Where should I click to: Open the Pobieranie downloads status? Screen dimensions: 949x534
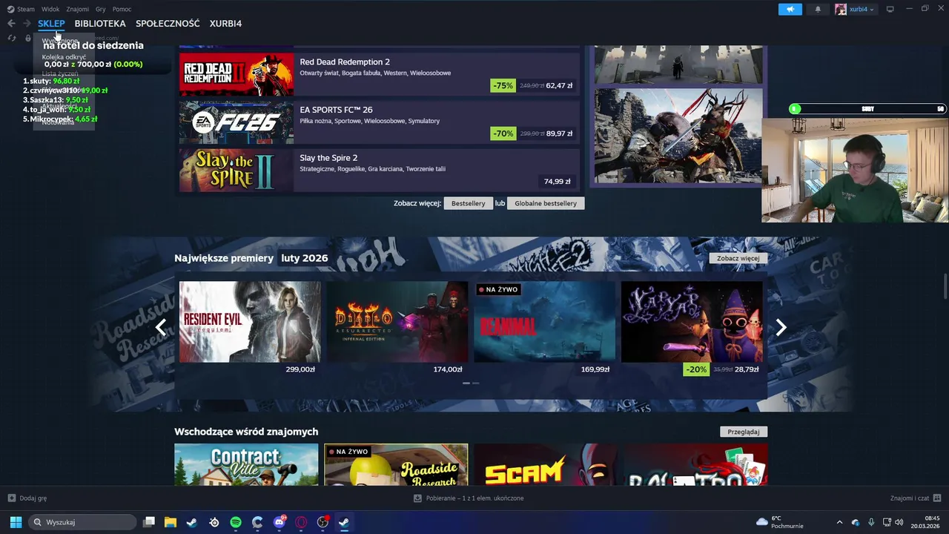click(x=469, y=498)
